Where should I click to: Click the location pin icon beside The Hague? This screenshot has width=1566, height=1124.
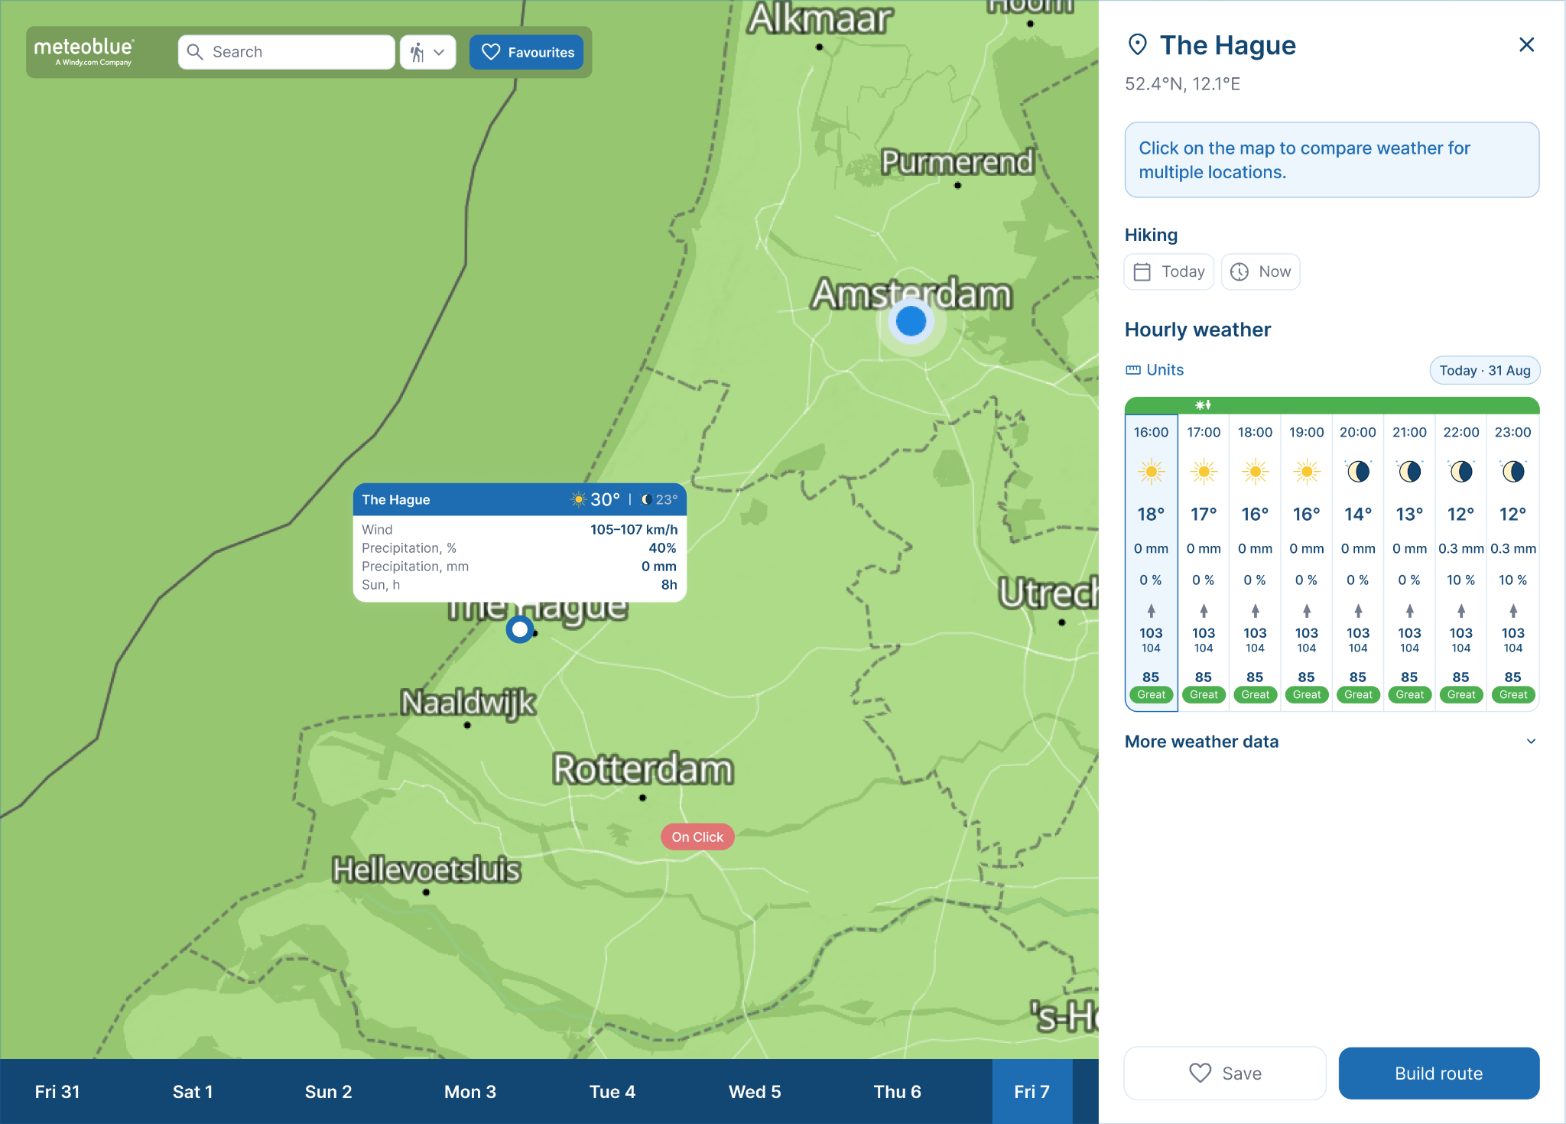pos(1137,45)
